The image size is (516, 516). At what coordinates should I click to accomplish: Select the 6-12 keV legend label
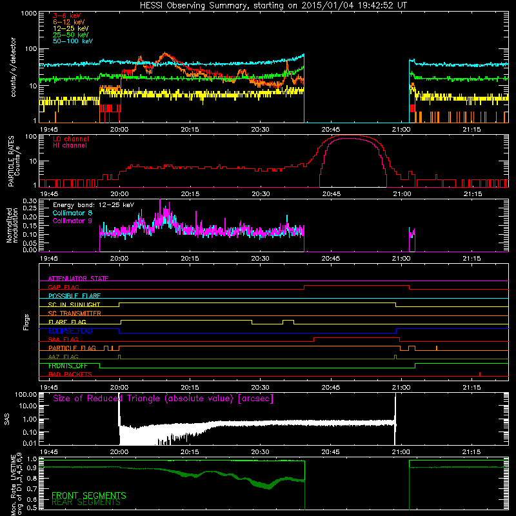[x=69, y=22]
